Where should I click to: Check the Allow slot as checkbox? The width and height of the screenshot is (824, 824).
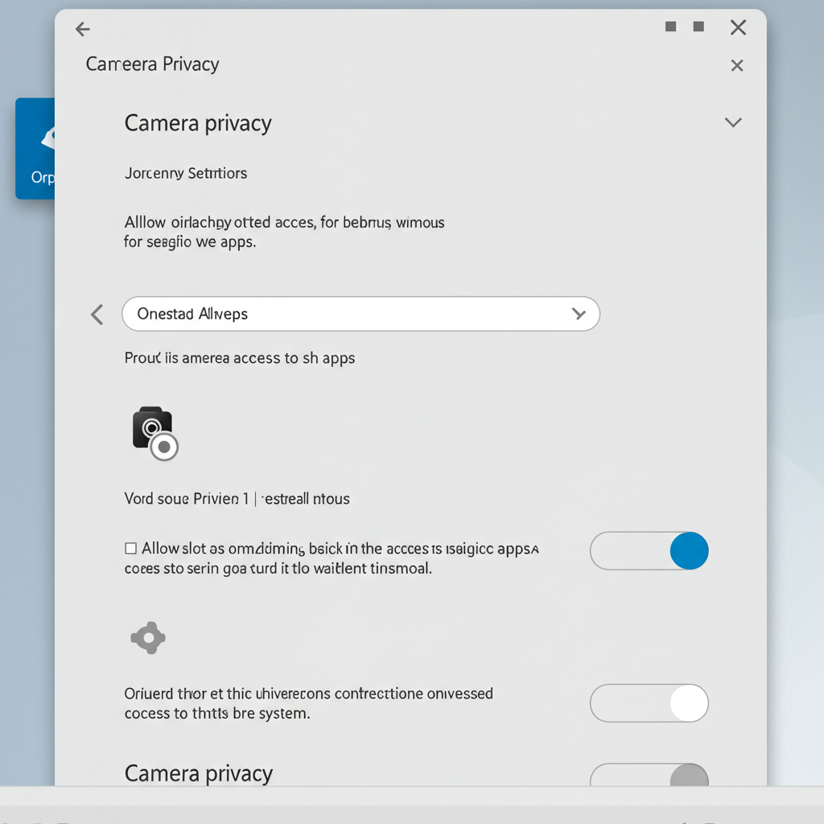[131, 548]
